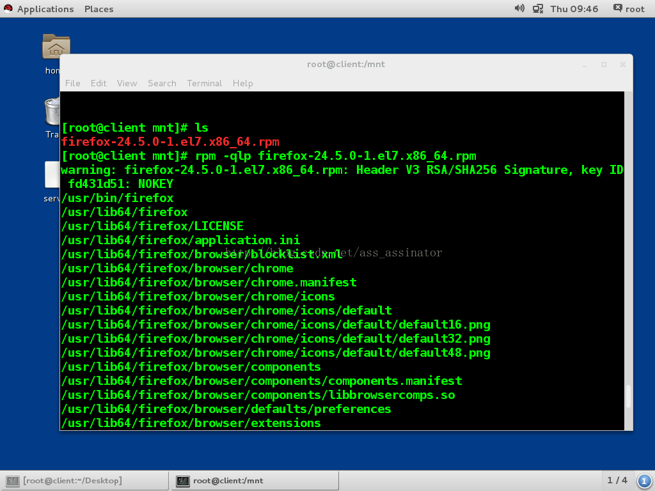This screenshot has height=491, width=655.
Task: Switch to root@client:/mnt taskbar window
Action: pyautogui.click(x=255, y=481)
